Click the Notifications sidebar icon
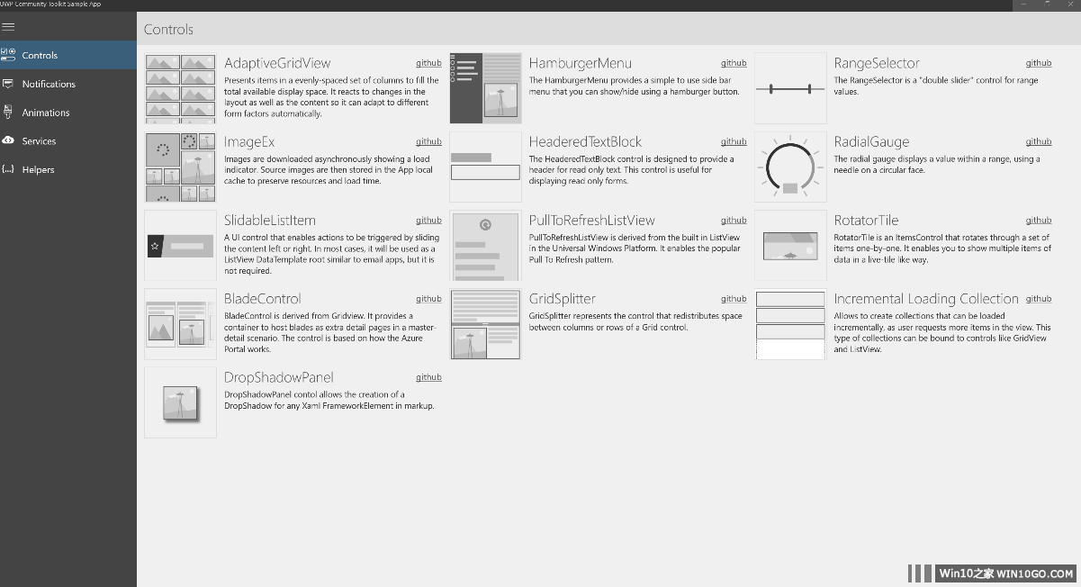The image size is (1081, 587). [x=8, y=84]
